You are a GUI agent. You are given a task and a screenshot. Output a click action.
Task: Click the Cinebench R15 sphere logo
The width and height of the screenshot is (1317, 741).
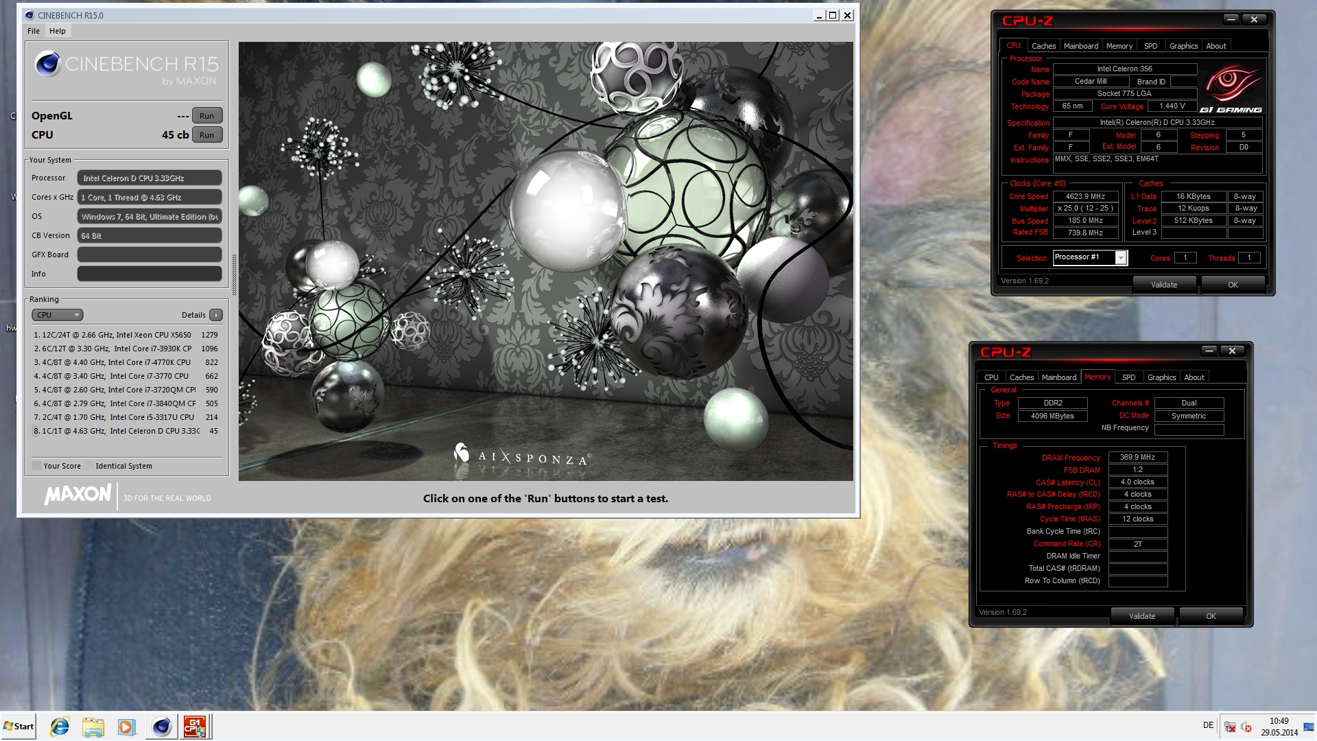pos(48,63)
